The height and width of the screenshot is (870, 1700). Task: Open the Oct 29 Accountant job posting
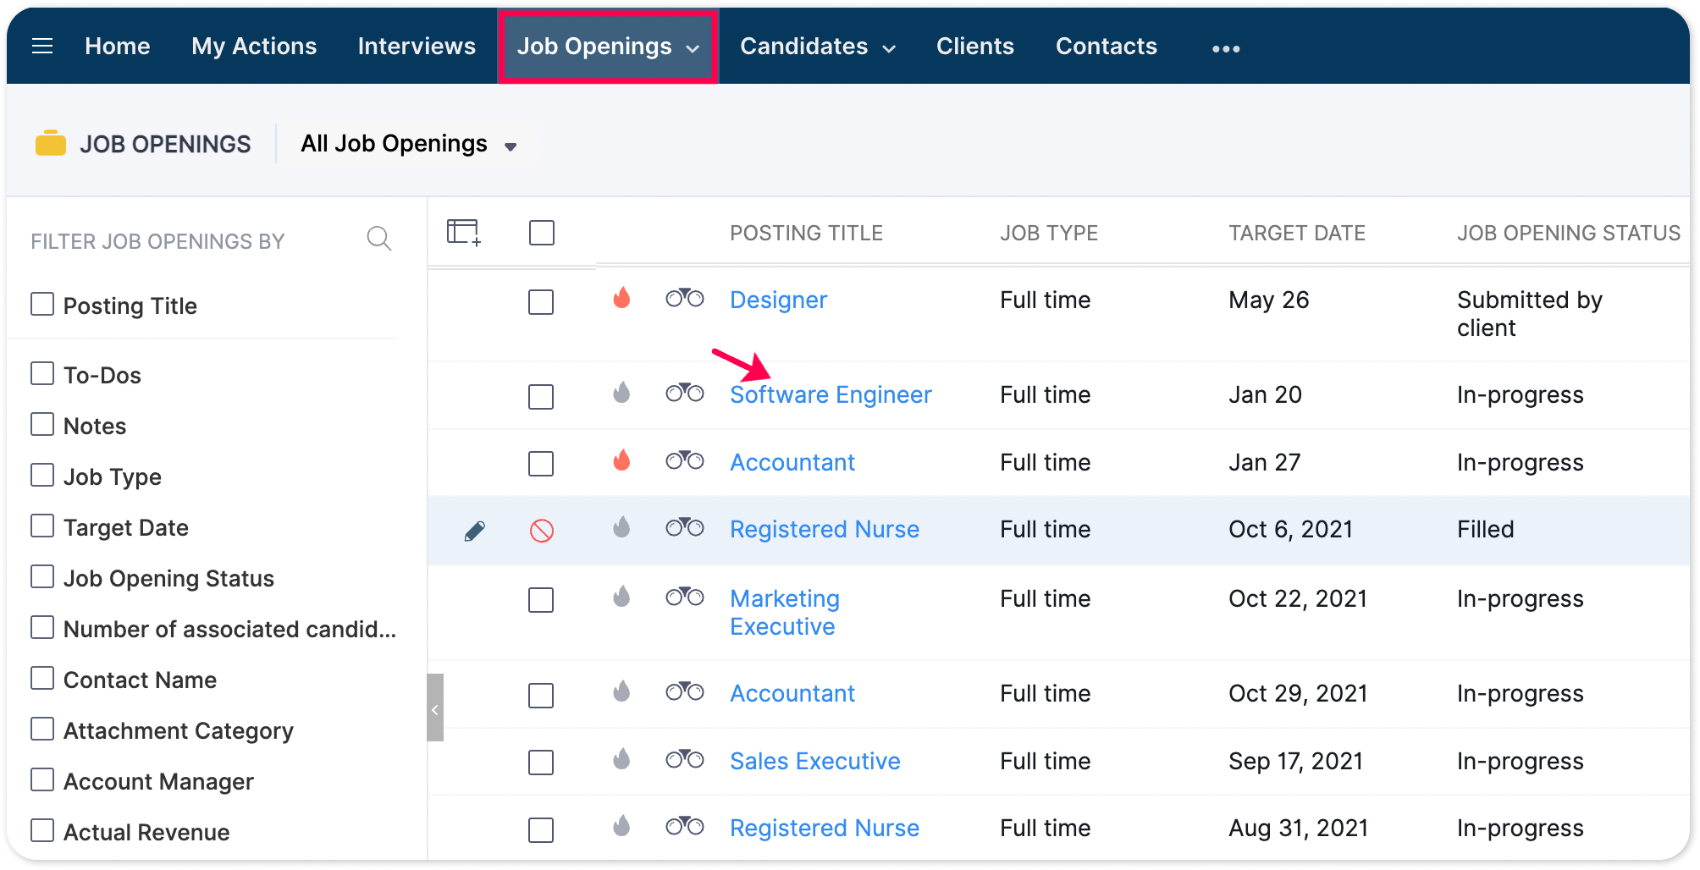792,693
